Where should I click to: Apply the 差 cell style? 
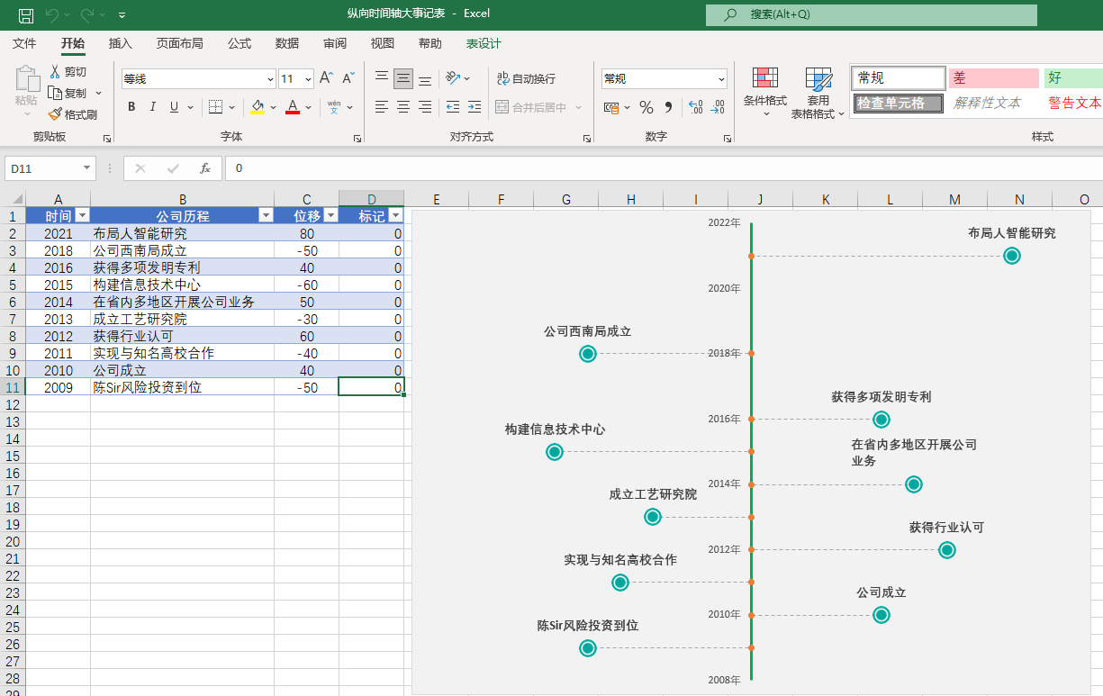pyautogui.click(x=993, y=78)
